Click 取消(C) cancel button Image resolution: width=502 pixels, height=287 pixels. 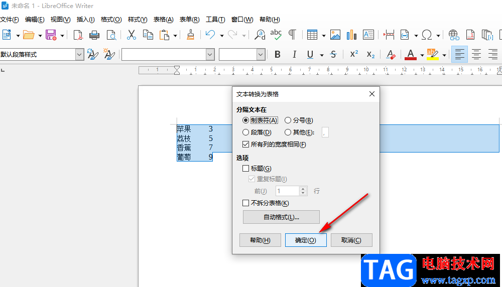[x=351, y=240]
